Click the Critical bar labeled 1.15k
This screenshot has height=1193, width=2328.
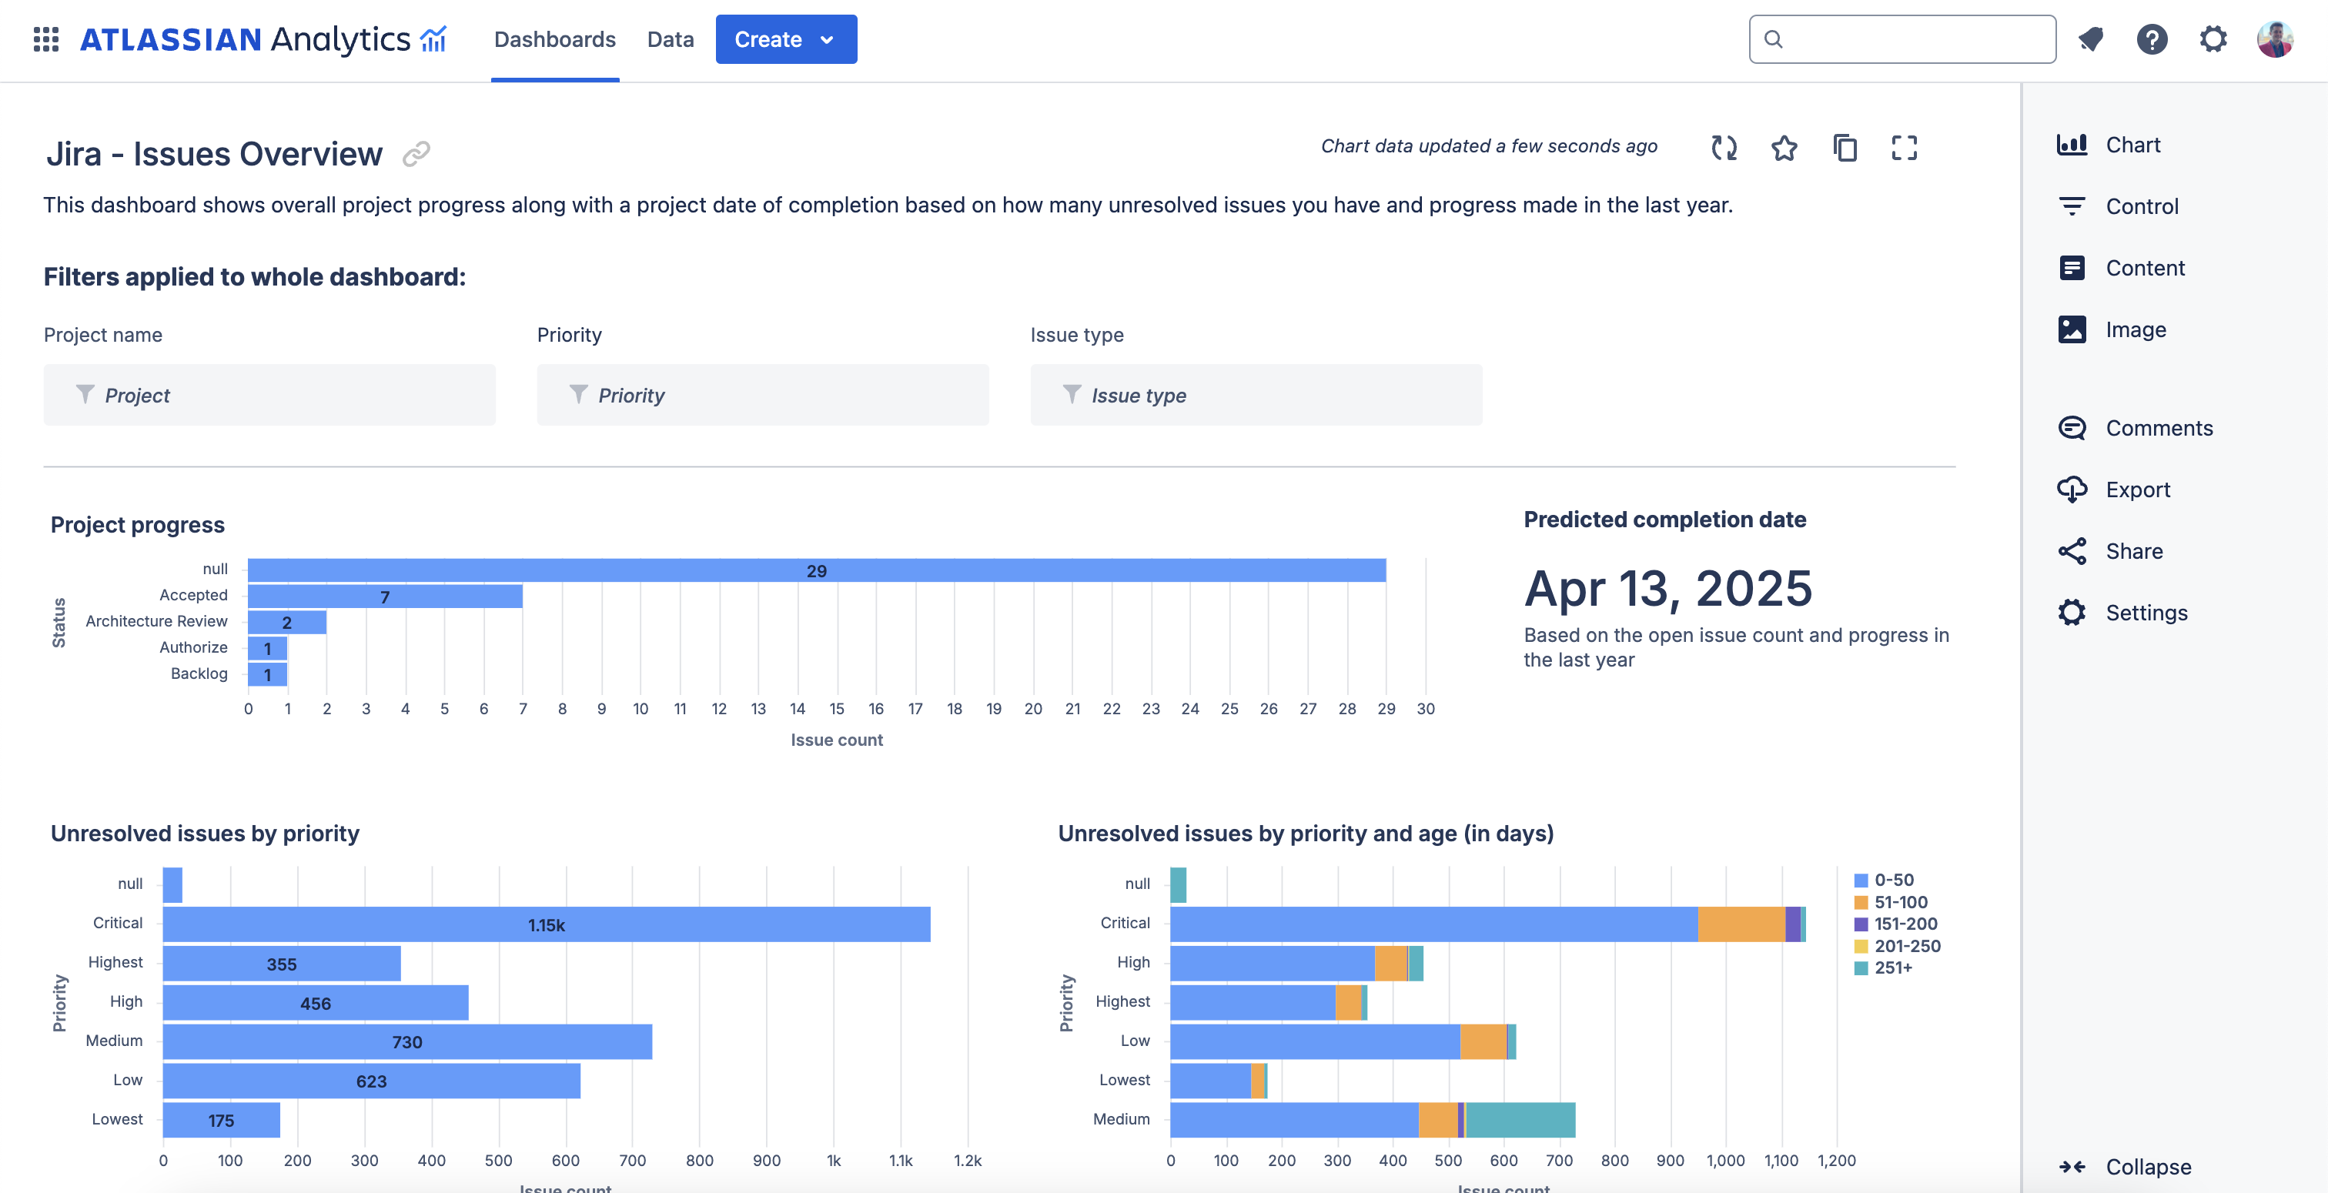point(546,924)
